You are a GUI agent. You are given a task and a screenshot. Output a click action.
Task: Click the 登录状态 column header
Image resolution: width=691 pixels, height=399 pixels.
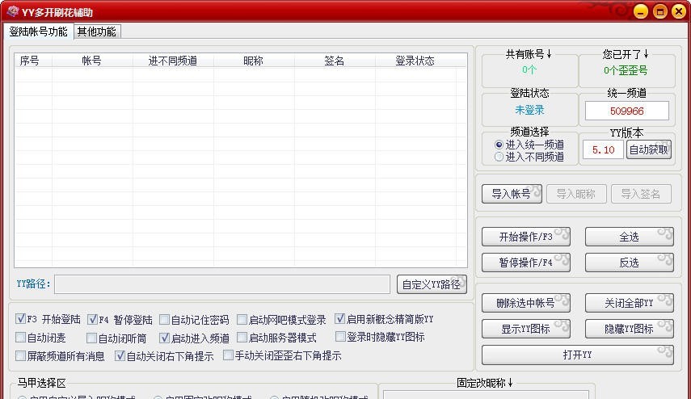pyautogui.click(x=415, y=61)
